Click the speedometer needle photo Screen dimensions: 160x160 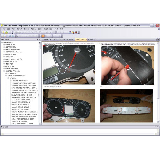(x=69, y=65)
